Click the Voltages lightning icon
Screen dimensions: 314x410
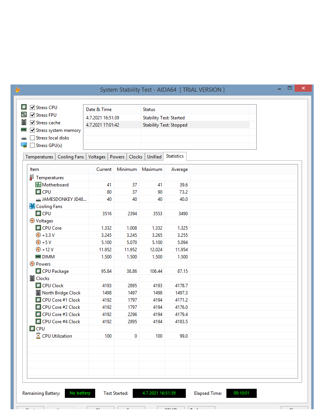pos(32,221)
